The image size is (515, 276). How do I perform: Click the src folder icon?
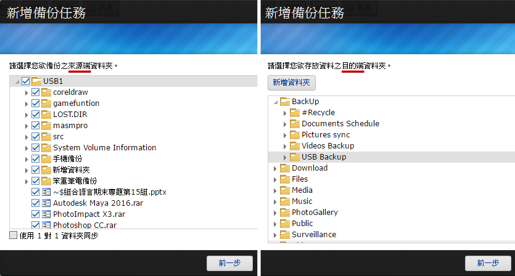[46, 137]
